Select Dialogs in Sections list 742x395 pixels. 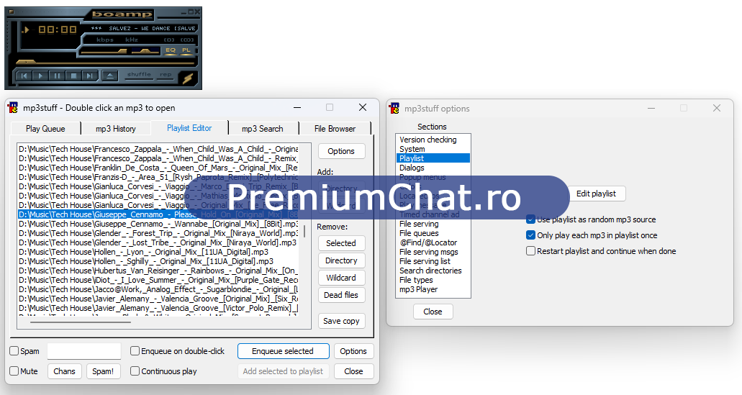pos(433,168)
